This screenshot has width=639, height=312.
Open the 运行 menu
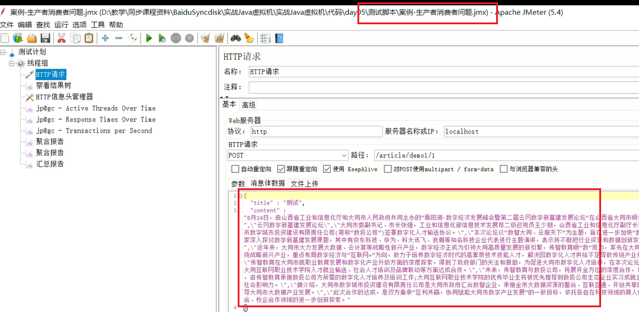(x=61, y=25)
